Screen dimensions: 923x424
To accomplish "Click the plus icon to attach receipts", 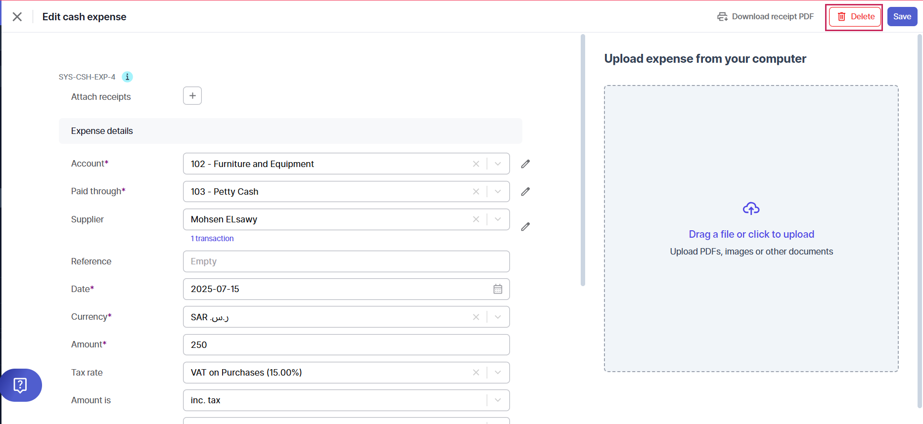I will click(x=192, y=96).
